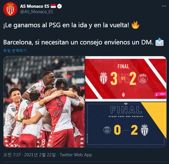Click the envelope inbox emoji after DM
The width and height of the screenshot is (169, 164).
coord(159,42)
